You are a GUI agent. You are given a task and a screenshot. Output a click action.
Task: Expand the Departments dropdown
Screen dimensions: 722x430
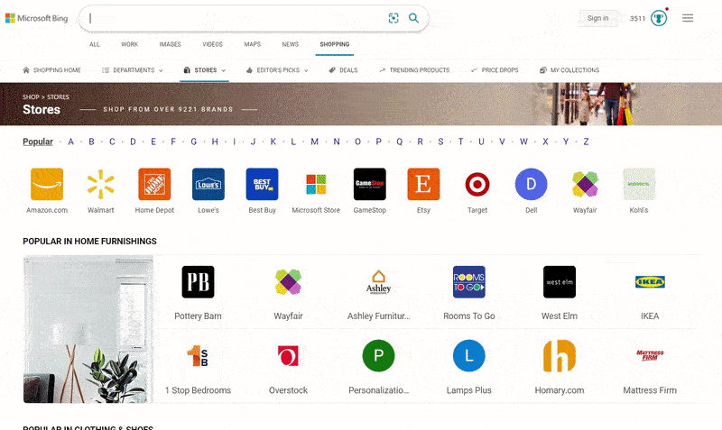tap(133, 69)
